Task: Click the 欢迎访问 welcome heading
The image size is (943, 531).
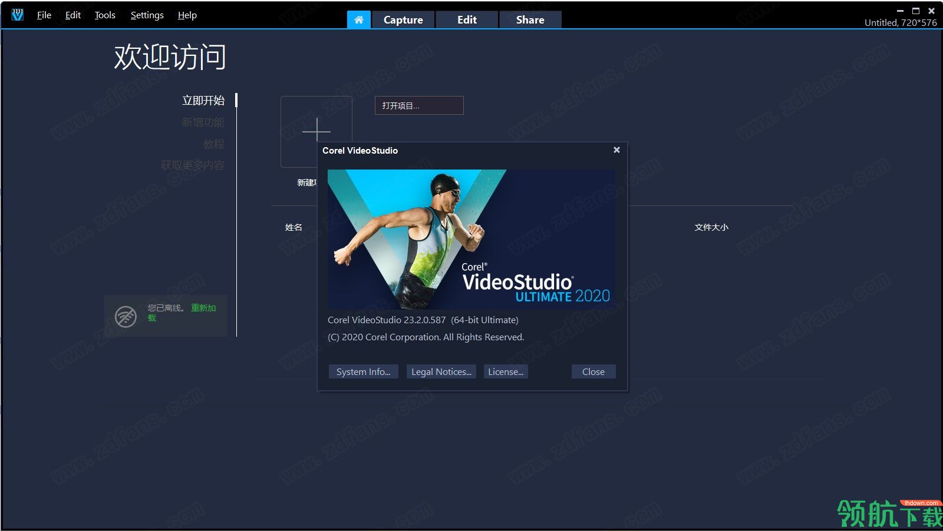Action: [x=170, y=57]
